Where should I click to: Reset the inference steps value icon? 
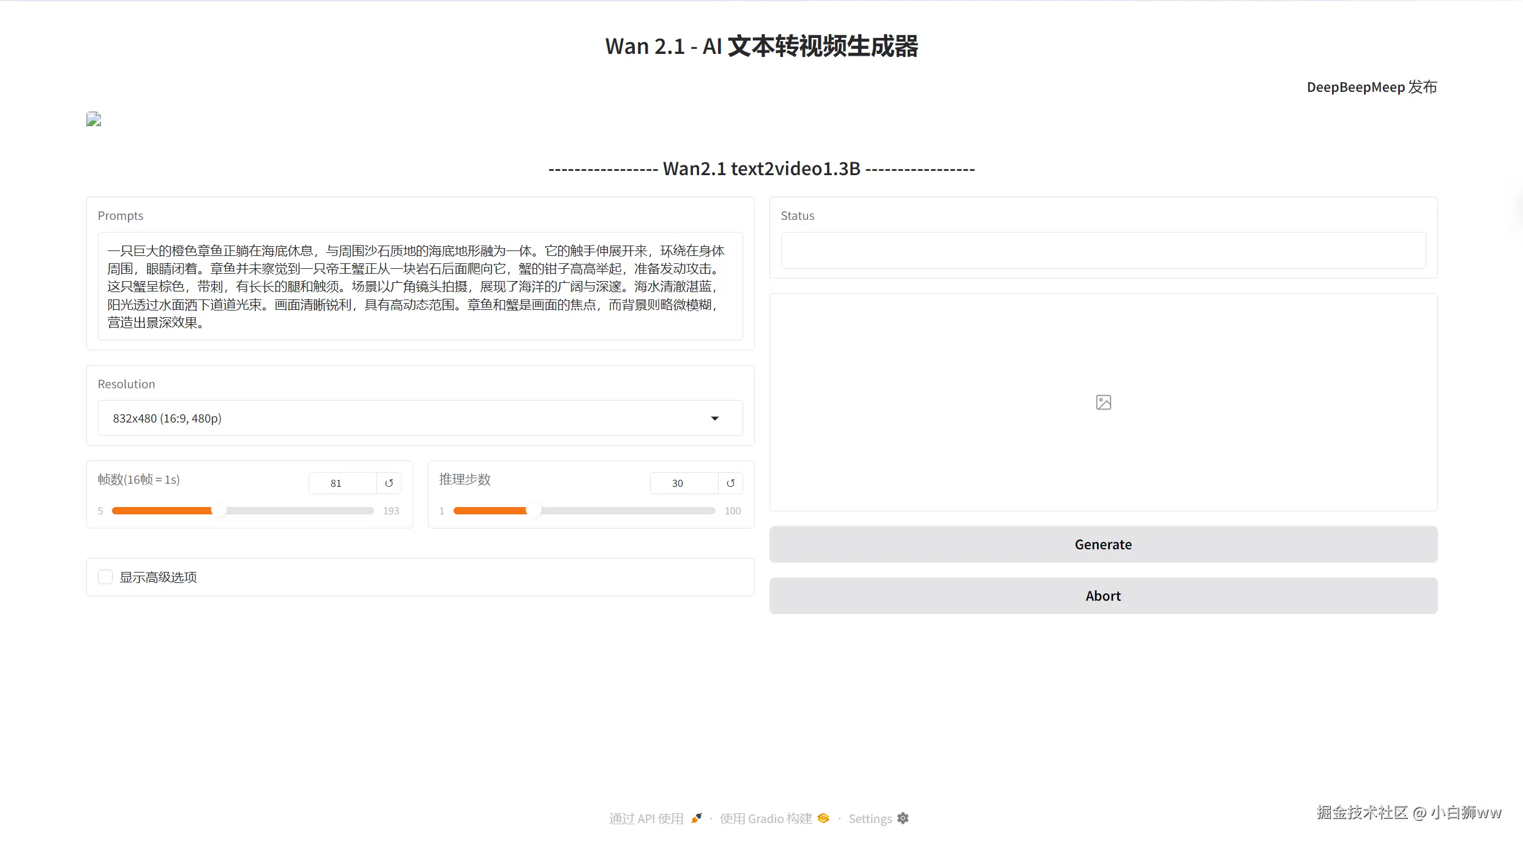point(730,483)
